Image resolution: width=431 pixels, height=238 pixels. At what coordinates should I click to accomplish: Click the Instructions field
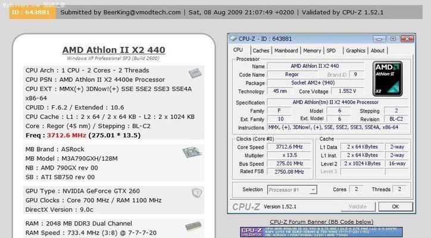338,127
